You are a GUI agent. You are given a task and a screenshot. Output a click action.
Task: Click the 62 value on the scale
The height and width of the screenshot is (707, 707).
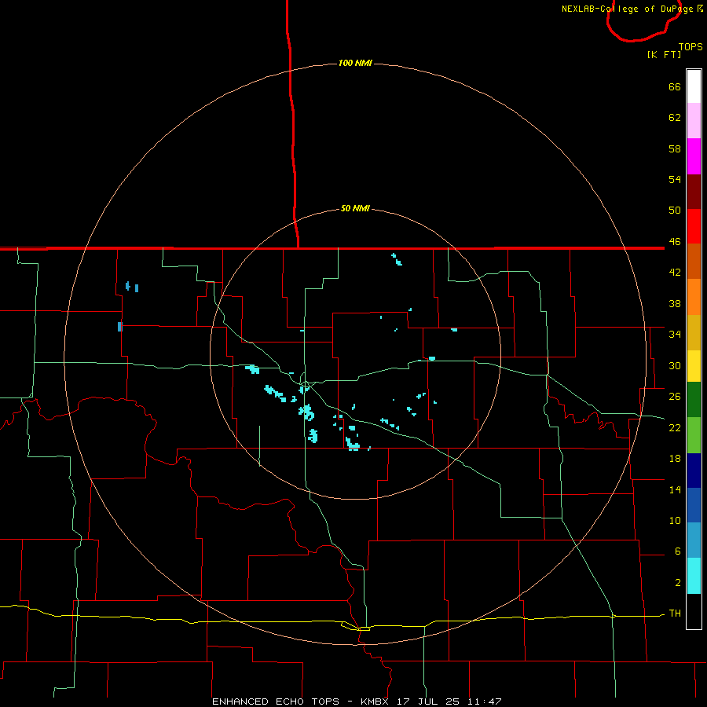pyautogui.click(x=675, y=118)
